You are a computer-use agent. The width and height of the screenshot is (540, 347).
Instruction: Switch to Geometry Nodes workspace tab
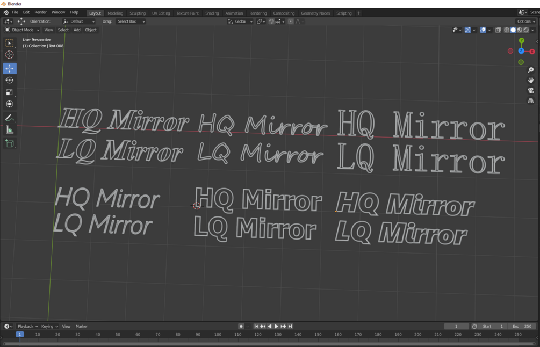(315, 13)
